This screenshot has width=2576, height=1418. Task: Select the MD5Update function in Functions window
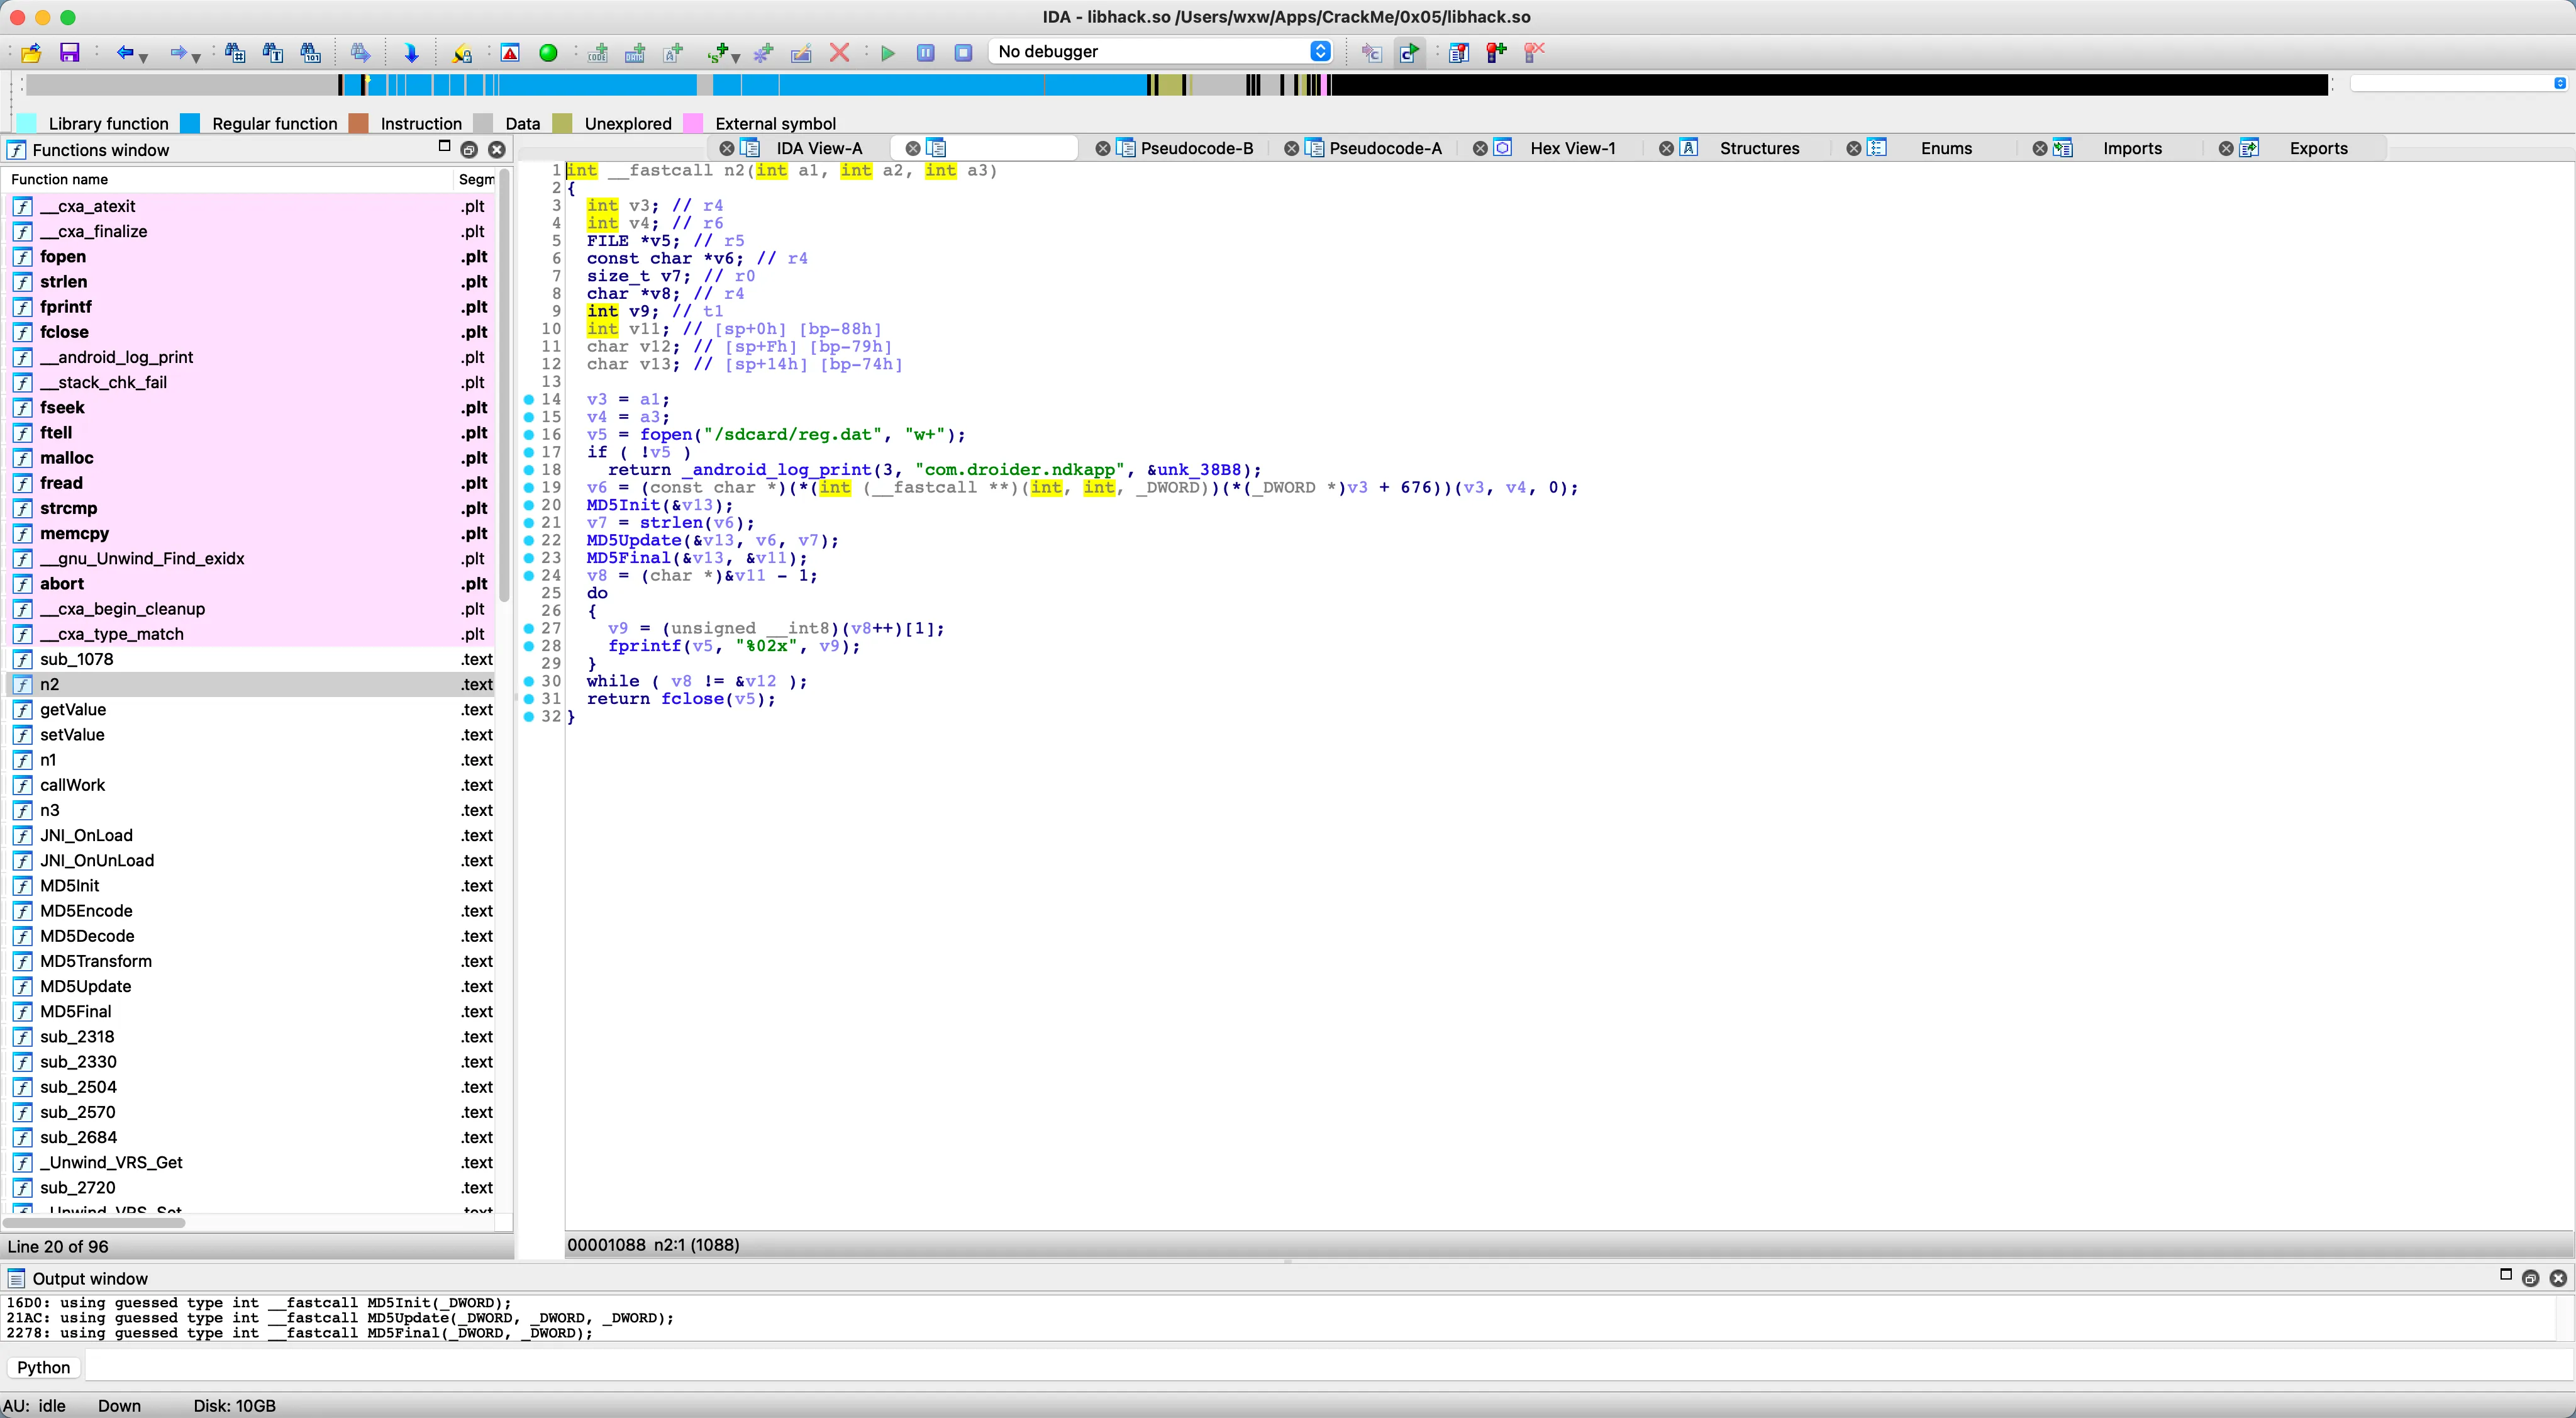coord(86,986)
